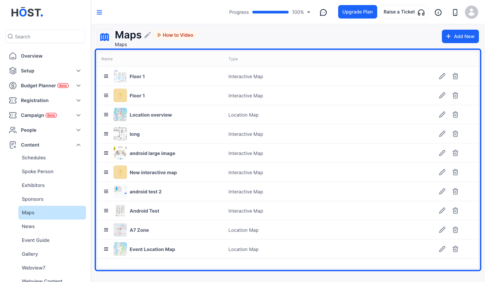Click the Add New button

point(460,36)
